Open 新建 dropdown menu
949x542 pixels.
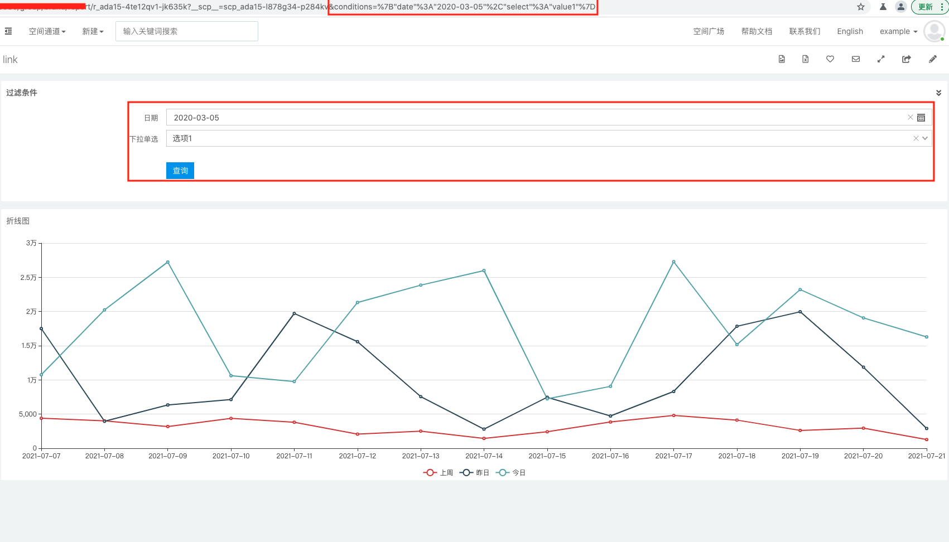93,31
